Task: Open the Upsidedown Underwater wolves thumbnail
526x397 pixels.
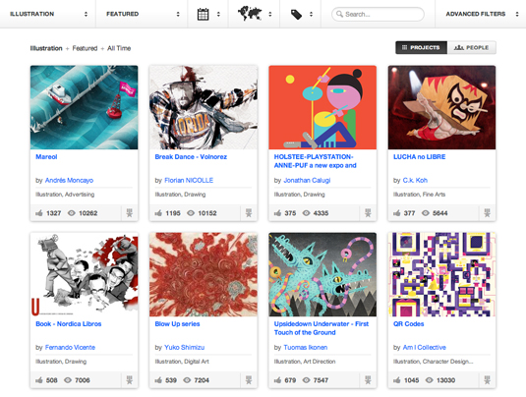Action: click(x=322, y=274)
